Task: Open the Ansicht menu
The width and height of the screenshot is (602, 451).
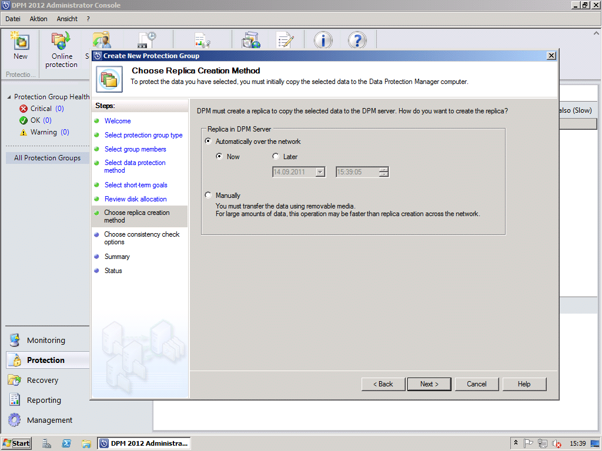Action: [67, 19]
